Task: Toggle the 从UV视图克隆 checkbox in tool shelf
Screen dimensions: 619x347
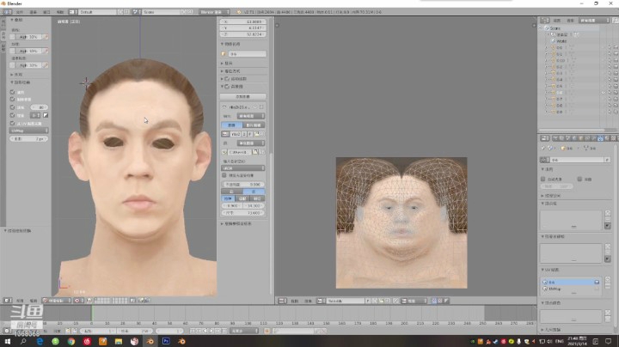Action: pyautogui.click(x=12, y=124)
